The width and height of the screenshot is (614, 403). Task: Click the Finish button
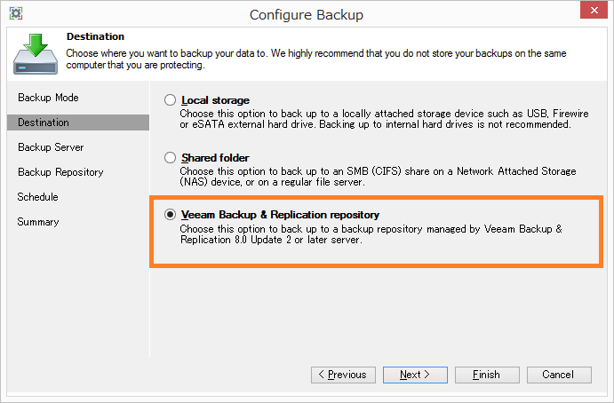[x=487, y=375]
